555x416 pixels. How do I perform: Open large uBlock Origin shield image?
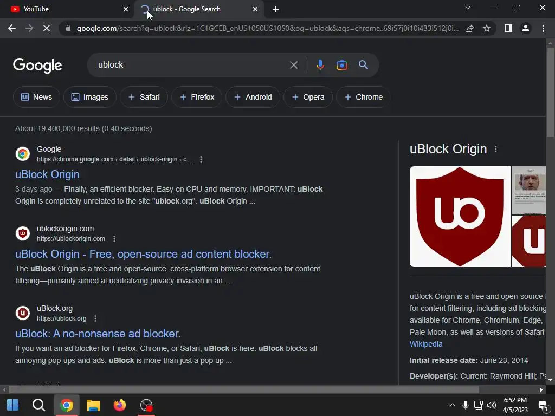pyautogui.click(x=460, y=217)
